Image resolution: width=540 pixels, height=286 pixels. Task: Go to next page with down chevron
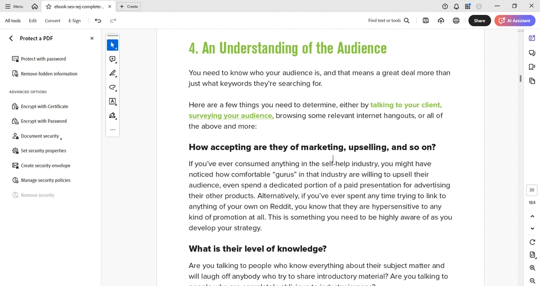pyautogui.click(x=532, y=228)
